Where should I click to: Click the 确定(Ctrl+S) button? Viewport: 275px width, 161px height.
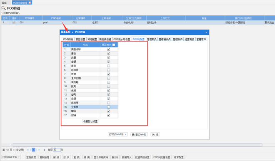[139, 134]
